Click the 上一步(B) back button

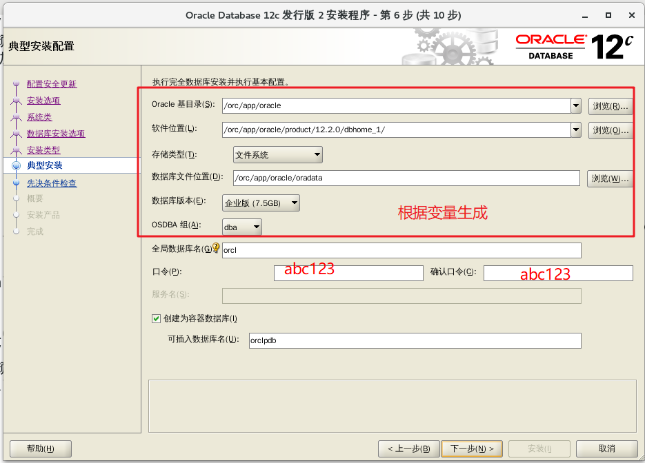[x=409, y=449]
